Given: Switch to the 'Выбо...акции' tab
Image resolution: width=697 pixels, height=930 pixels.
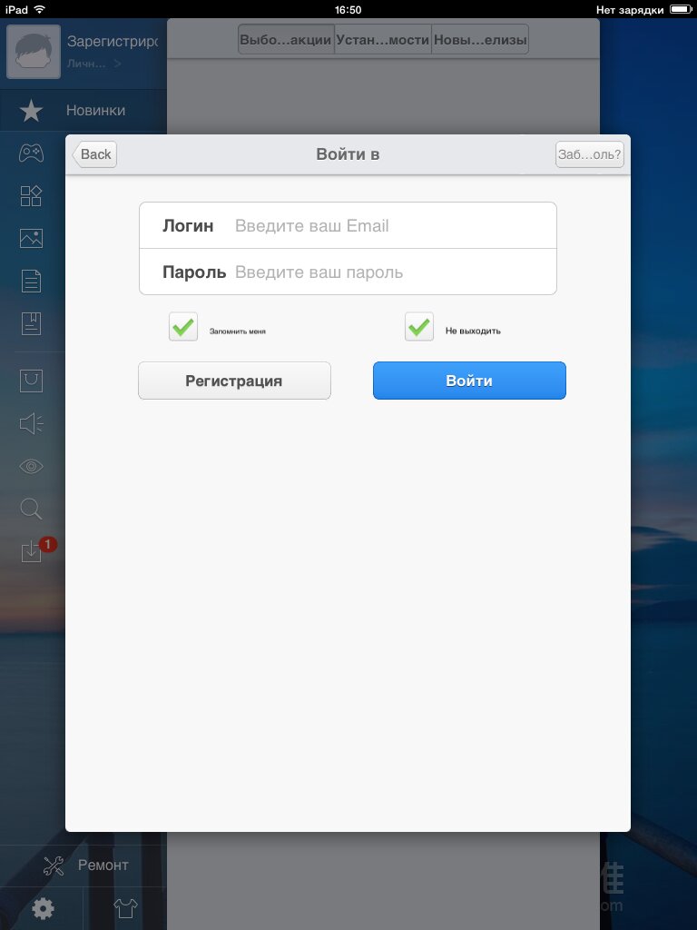Looking at the screenshot, I should pos(286,40).
